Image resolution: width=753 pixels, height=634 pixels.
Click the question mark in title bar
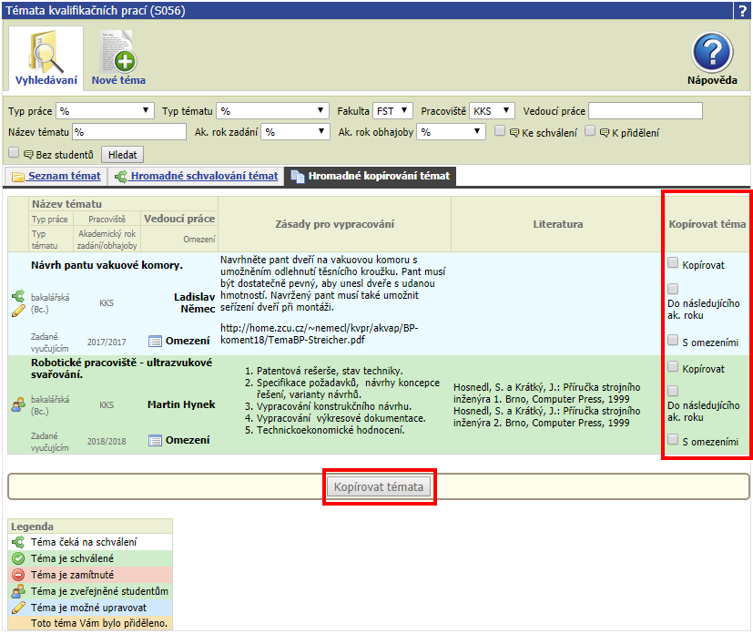tap(741, 11)
